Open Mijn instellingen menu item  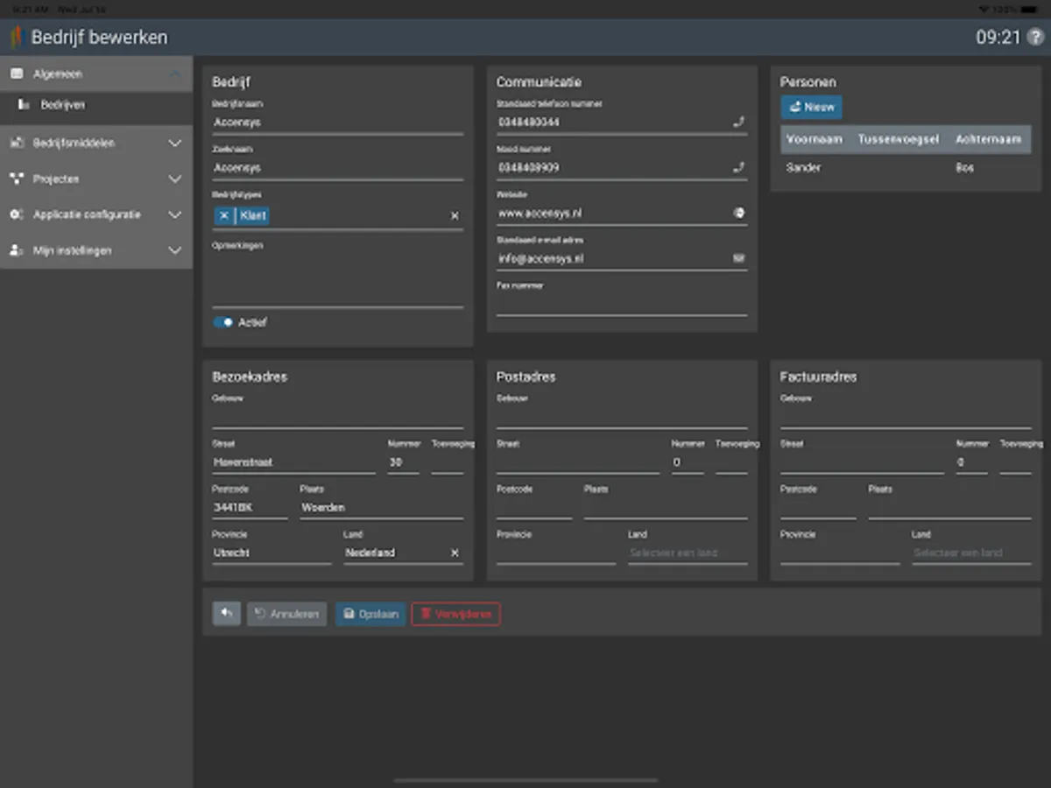click(x=96, y=250)
